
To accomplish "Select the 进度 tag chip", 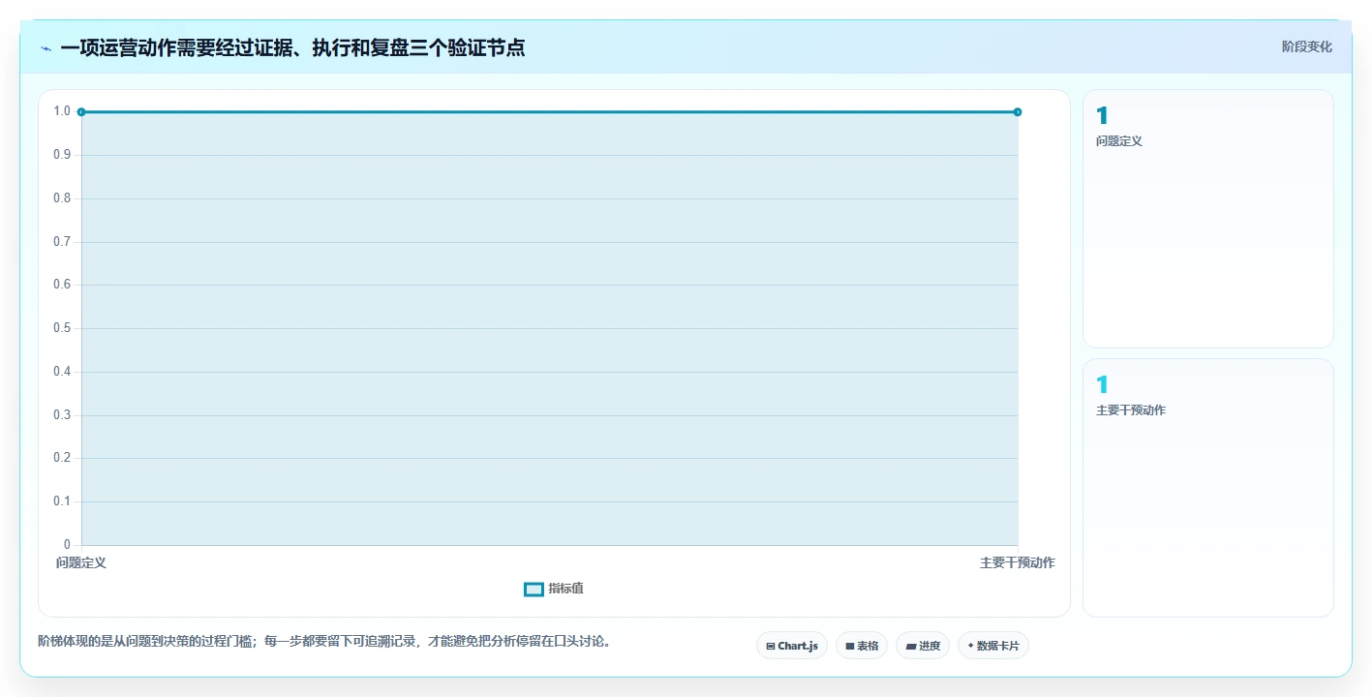I will click(923, 646).
